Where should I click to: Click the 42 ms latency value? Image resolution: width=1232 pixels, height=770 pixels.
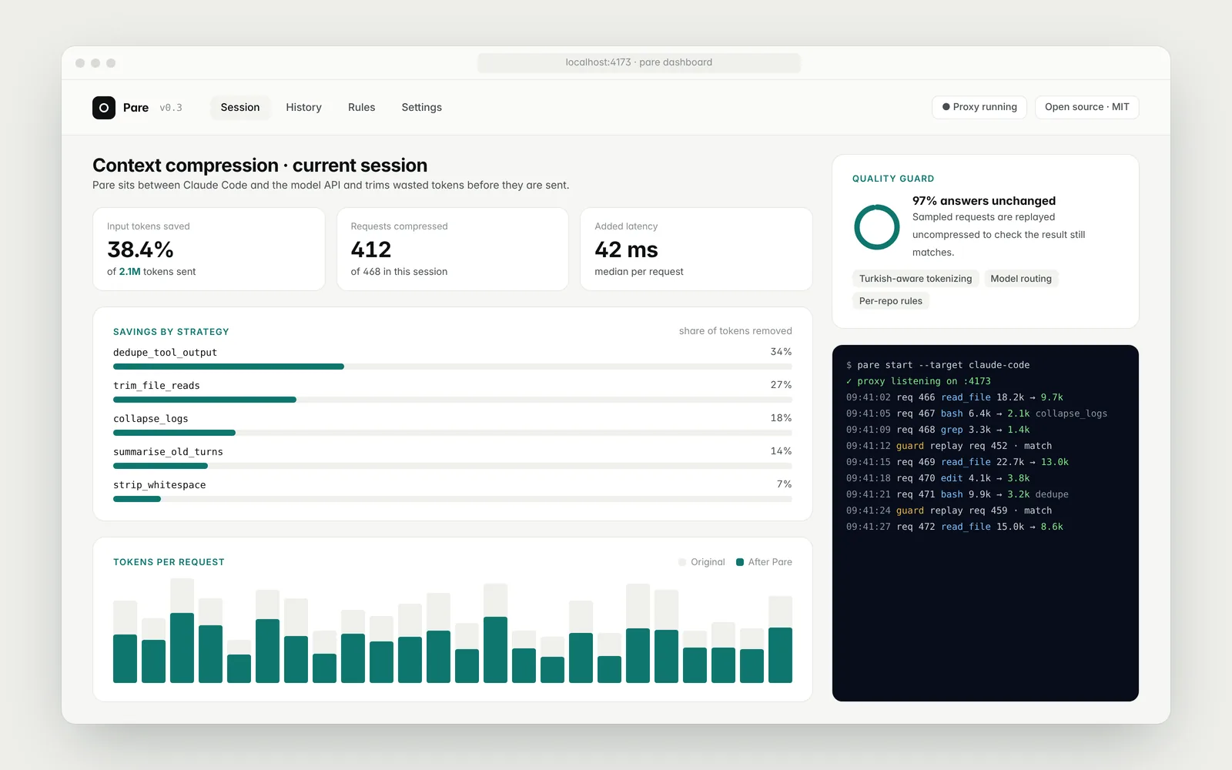coord(626,249)
